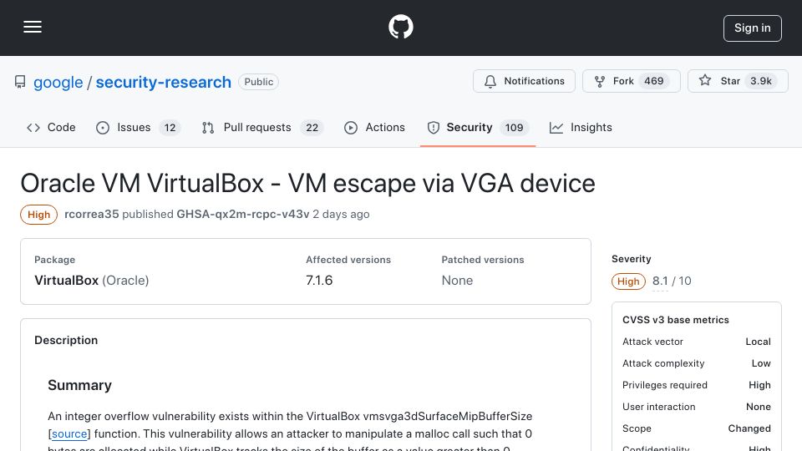Click the Patched versions label
The height and width of the screenshot is (451, 802).
pos(483,260)
